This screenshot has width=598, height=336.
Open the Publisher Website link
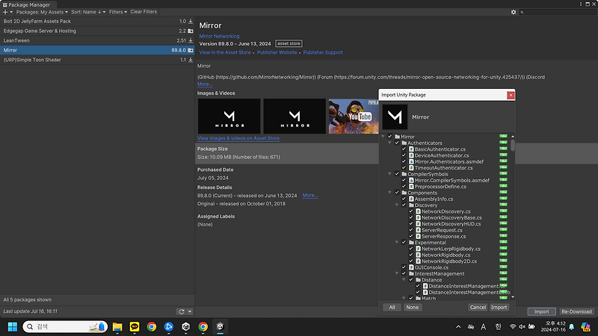[x=277, y=53]
